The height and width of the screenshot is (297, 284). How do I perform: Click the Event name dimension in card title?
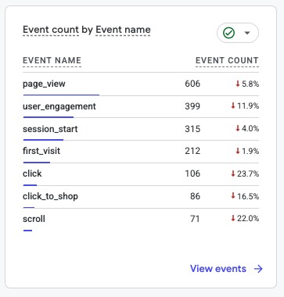[123, 30]
